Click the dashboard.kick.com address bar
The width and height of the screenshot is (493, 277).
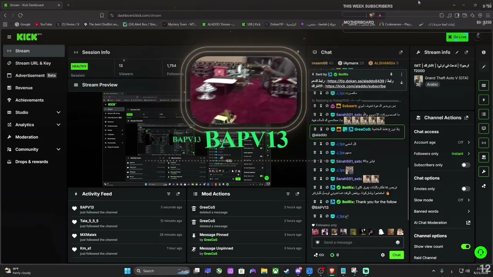(139, 15)
